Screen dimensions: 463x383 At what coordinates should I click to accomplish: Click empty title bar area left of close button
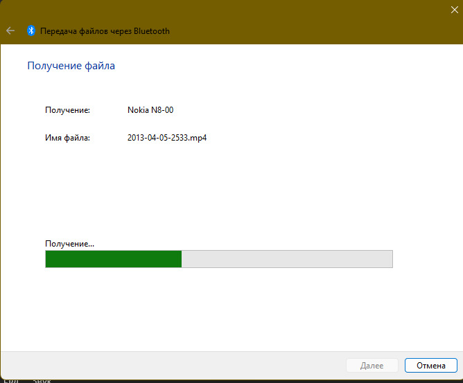point(312,21)
